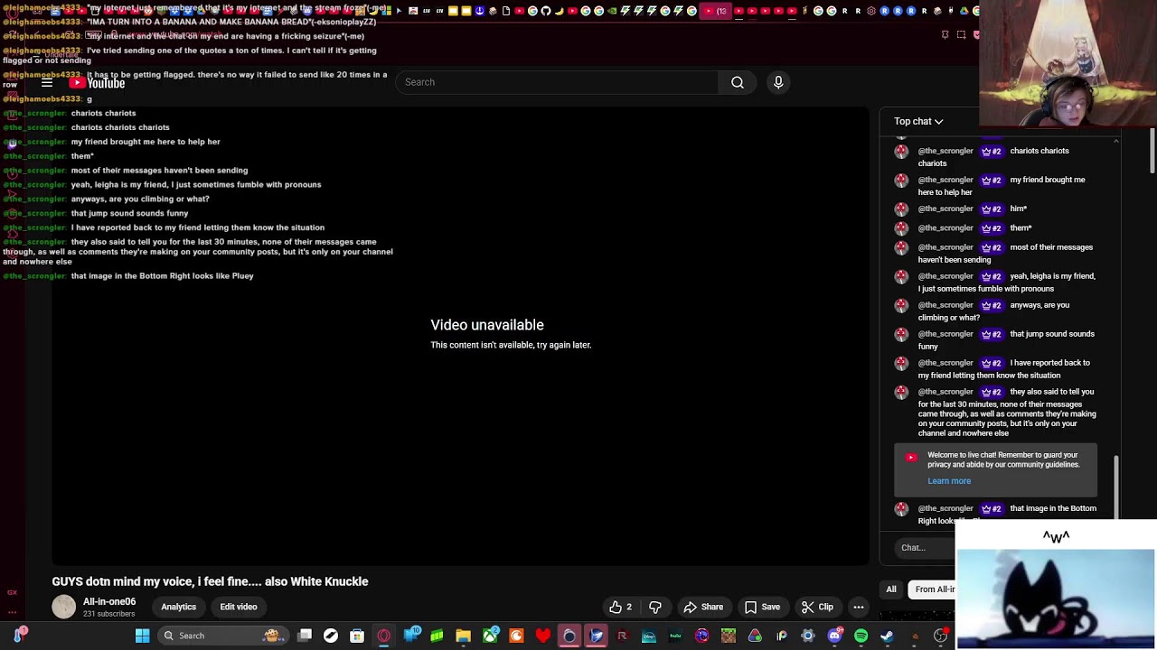Open the All-in-one06 channel name link
The width and height of the screenshot is (1157, 650).
pyautogui.click(x=109, y=601)
